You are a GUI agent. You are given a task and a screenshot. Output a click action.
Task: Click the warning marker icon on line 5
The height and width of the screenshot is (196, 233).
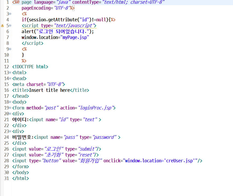[2, 26]
